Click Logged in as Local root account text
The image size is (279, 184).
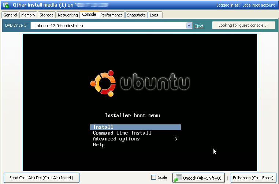245,5
